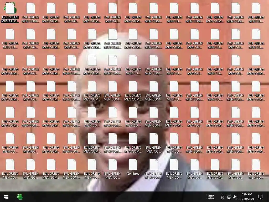Show calendar from 7:36 PM clock
This screenshot has height=202, width=269.
[246, 197]
